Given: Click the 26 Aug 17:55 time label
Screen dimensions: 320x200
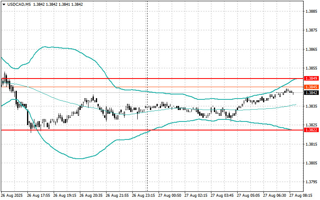Looking at the screenshot, I should [39, 196].
